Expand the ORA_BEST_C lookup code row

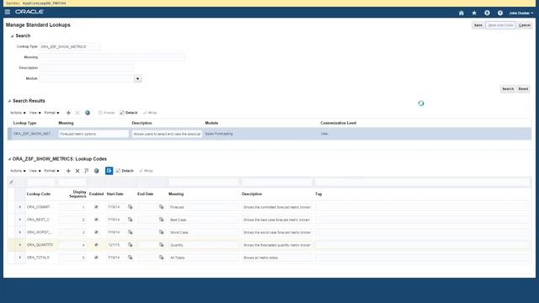coord(20,220)
